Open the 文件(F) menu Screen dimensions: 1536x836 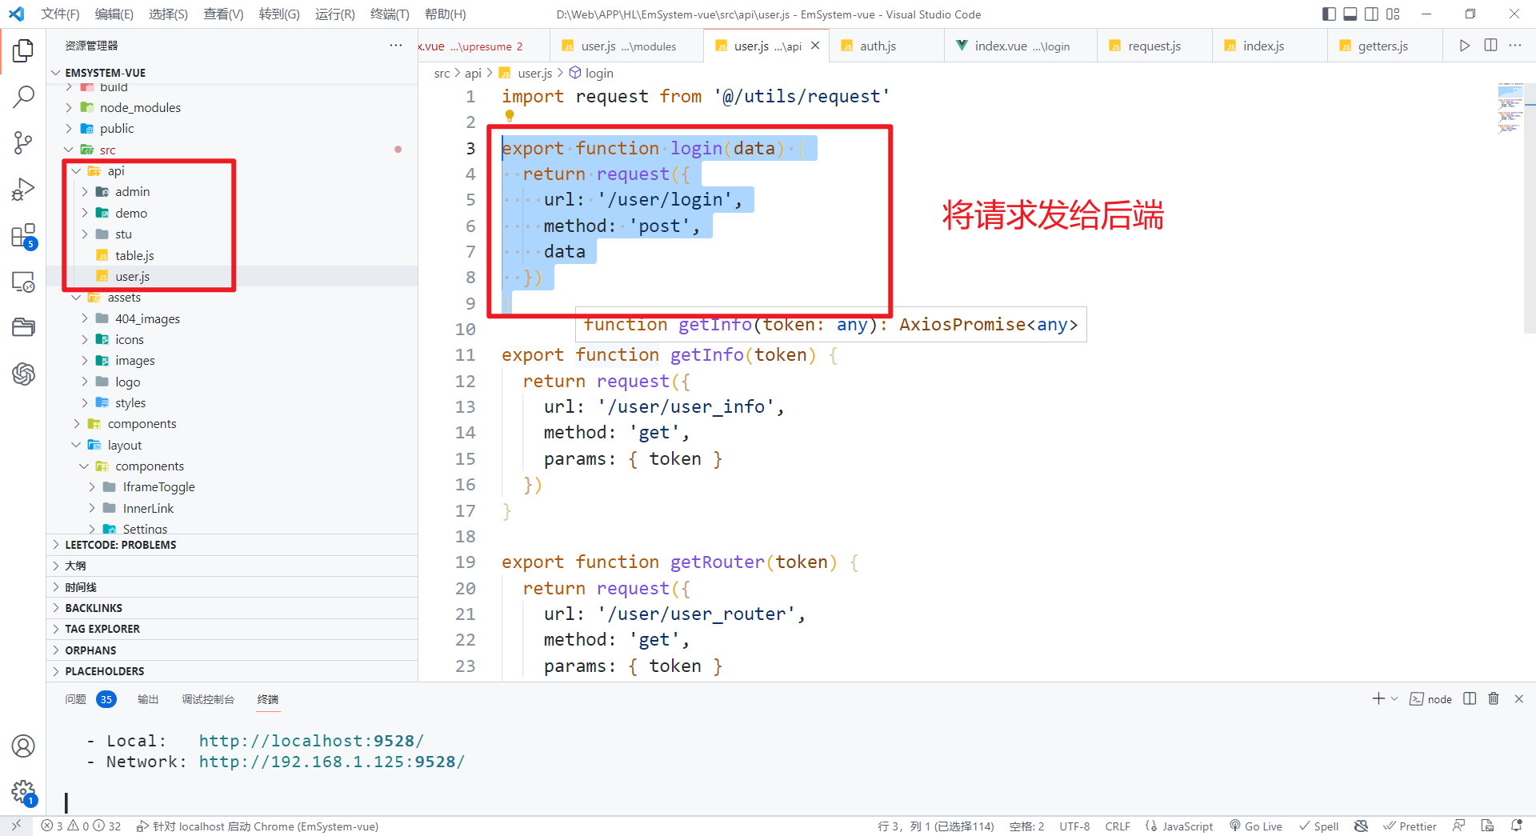(x=60, y=14)
